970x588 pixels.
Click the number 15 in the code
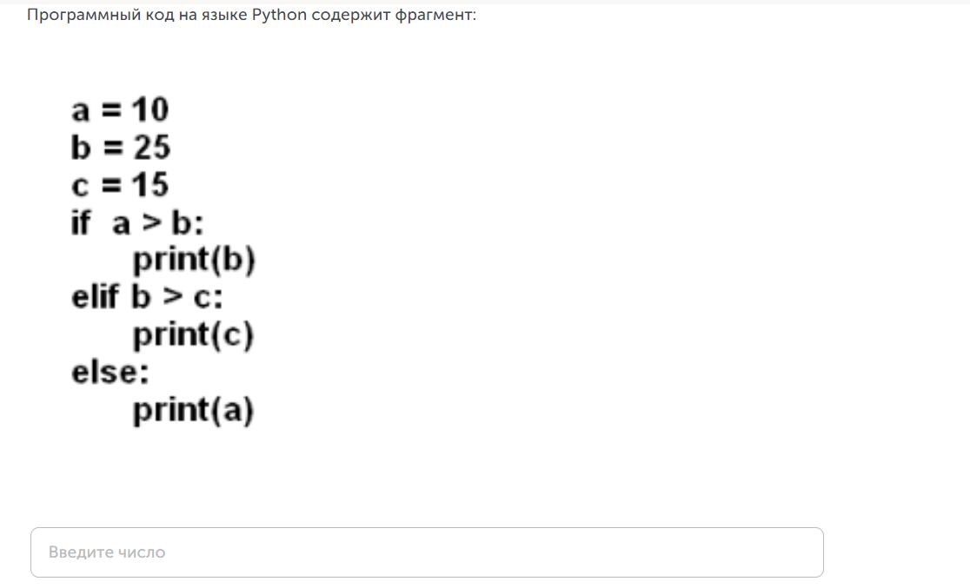(149, 185)
